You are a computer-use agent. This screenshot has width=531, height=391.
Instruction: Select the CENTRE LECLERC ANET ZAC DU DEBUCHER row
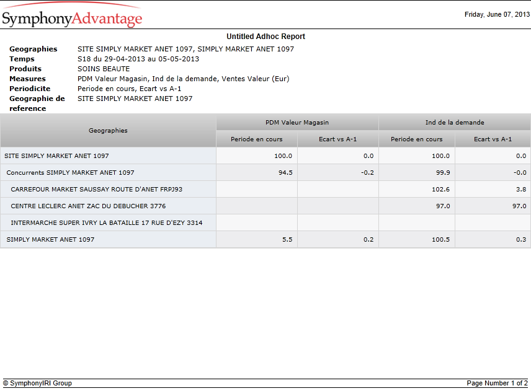click(265, 206)
